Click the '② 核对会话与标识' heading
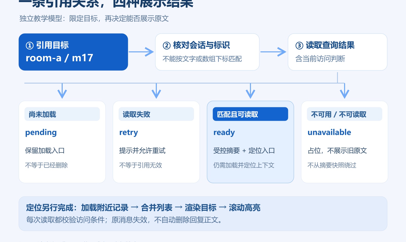Screen dimensions: 406x242 (x=196, y=45)
